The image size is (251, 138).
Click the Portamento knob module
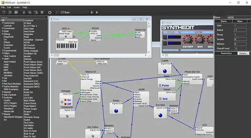tap(67, 116)
